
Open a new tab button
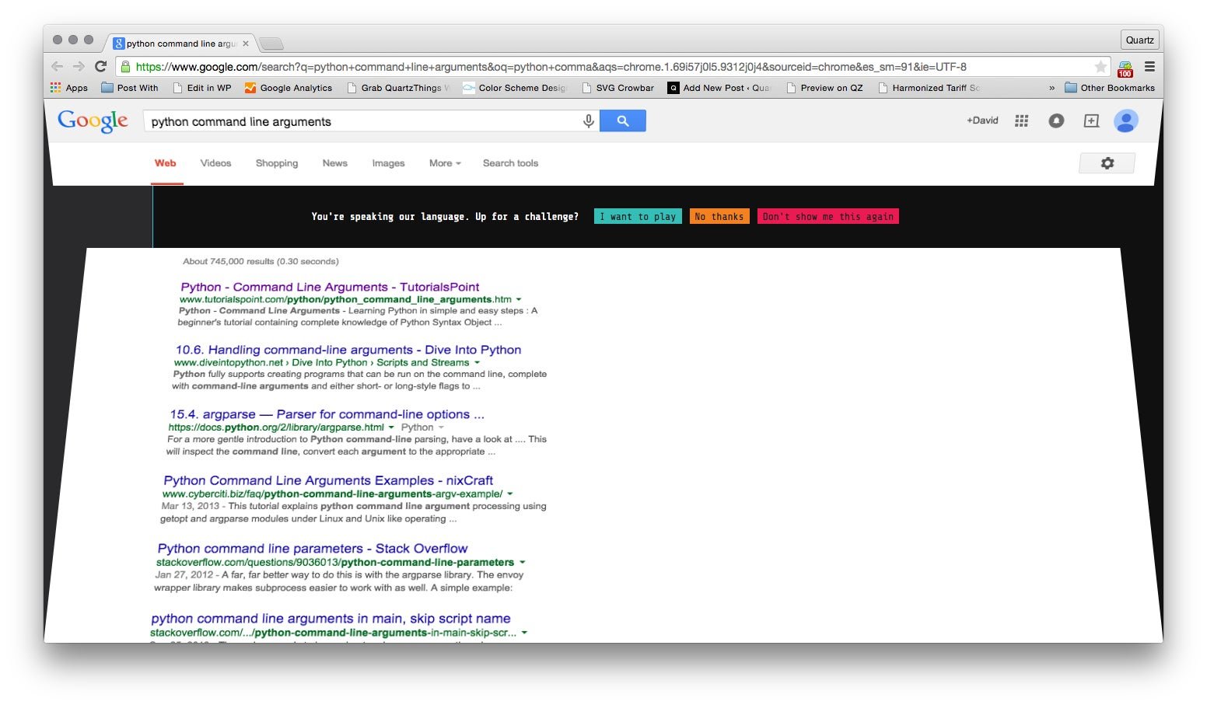tap(271, 44)
